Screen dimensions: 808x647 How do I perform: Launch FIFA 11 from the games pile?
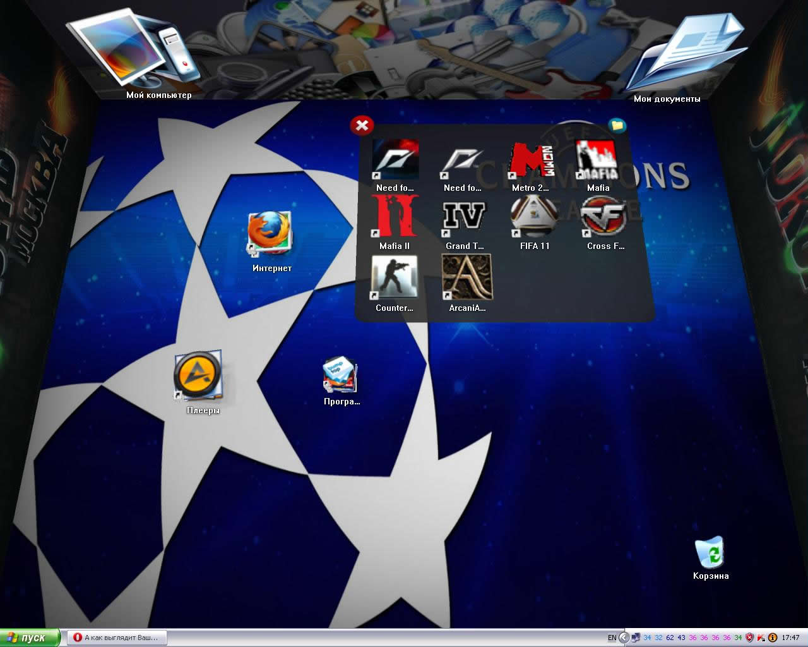pos(534,217)
